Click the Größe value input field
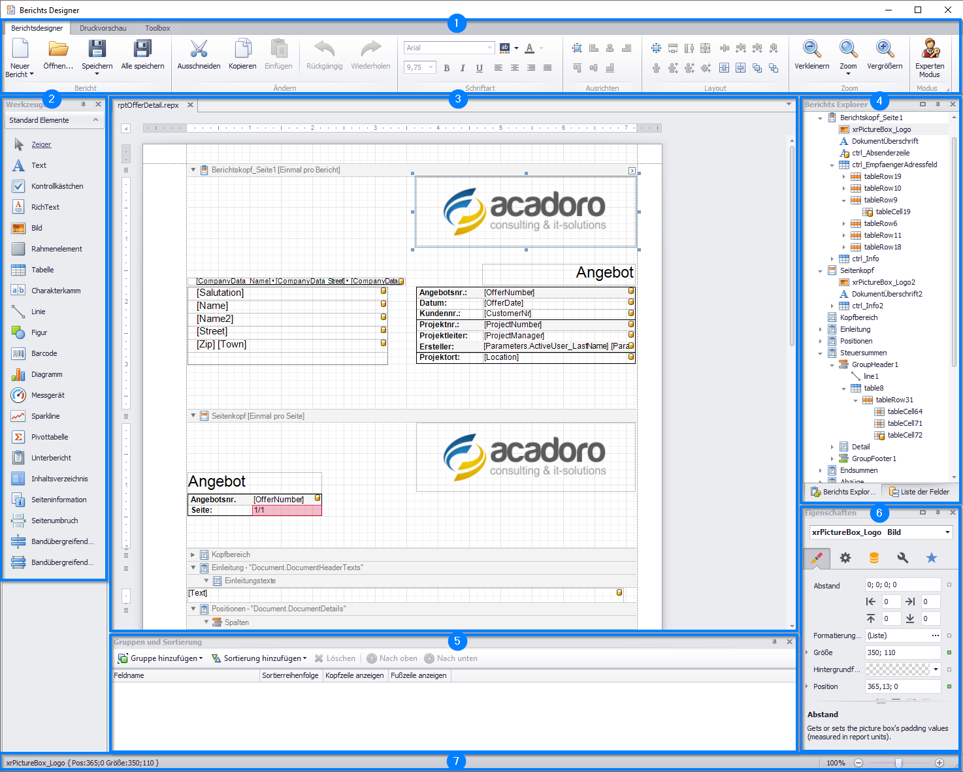Screen dimensions: 963x772 point(902,652)
